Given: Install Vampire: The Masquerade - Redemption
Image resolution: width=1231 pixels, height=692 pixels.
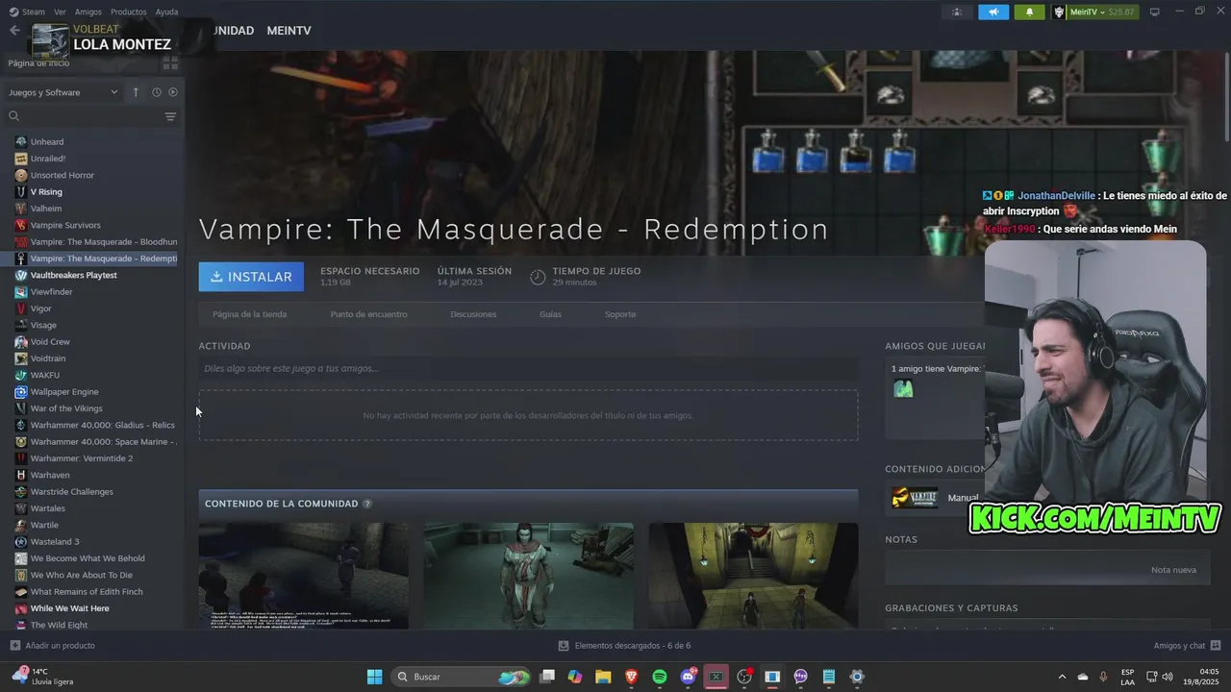Looking at the screenshot, I should [251, 277].
